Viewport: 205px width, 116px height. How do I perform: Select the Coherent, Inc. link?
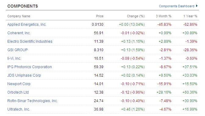(x=19, y=33)
